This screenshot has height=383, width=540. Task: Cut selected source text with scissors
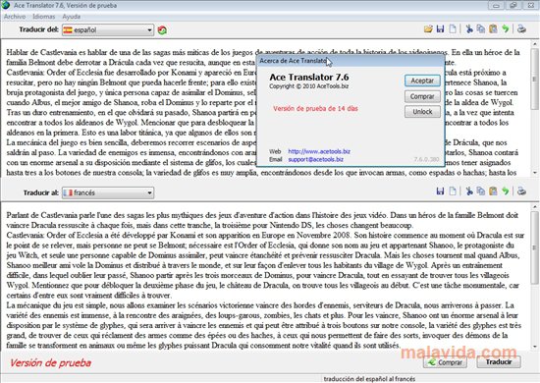pos(468,29)
